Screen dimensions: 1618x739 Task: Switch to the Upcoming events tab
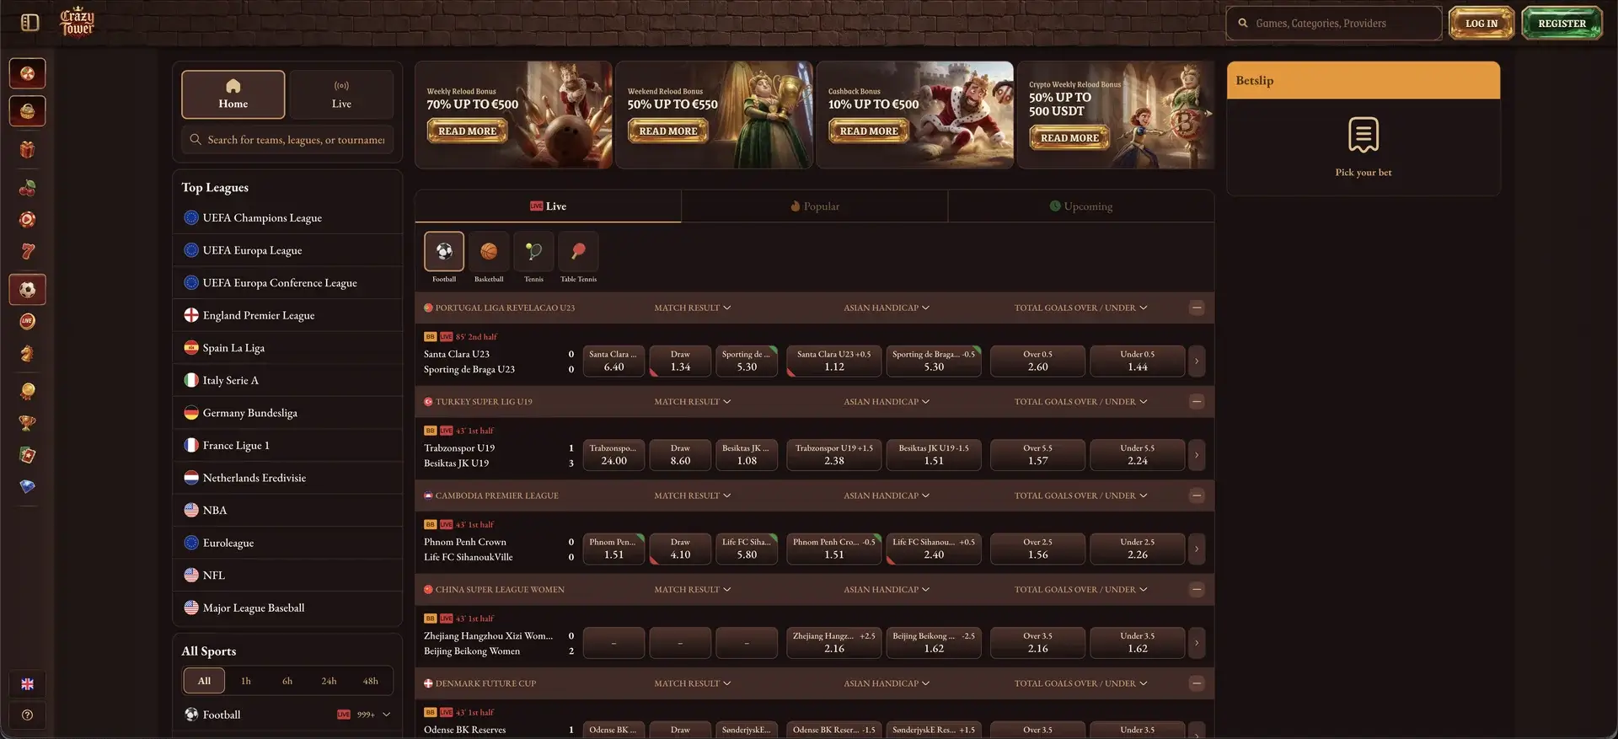pos(1081,206)
